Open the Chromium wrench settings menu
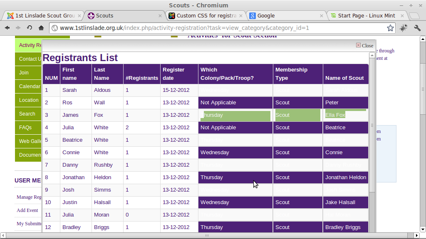426x239 pixels. click(x=417, y=28)
